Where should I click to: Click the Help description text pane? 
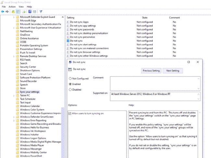point(163,134)
